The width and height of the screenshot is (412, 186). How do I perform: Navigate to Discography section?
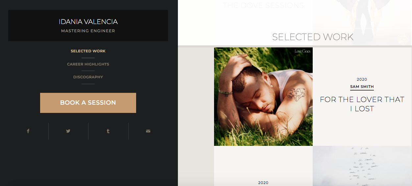click(88, 77)
